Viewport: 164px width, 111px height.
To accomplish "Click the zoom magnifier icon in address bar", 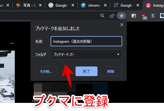I will (102, 16).
